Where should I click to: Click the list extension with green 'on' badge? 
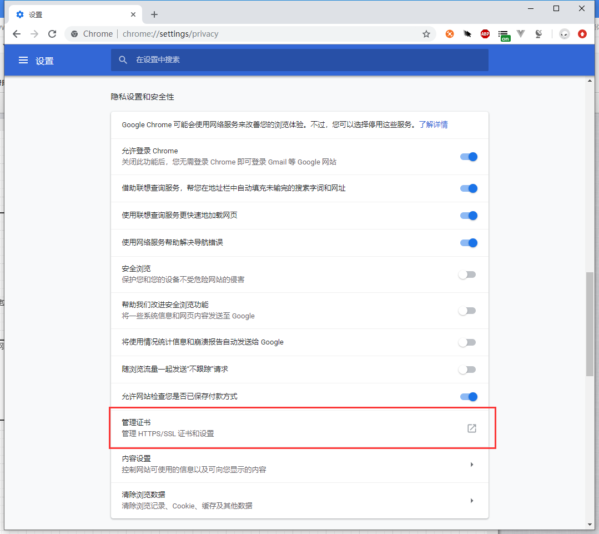pos(504,36)
